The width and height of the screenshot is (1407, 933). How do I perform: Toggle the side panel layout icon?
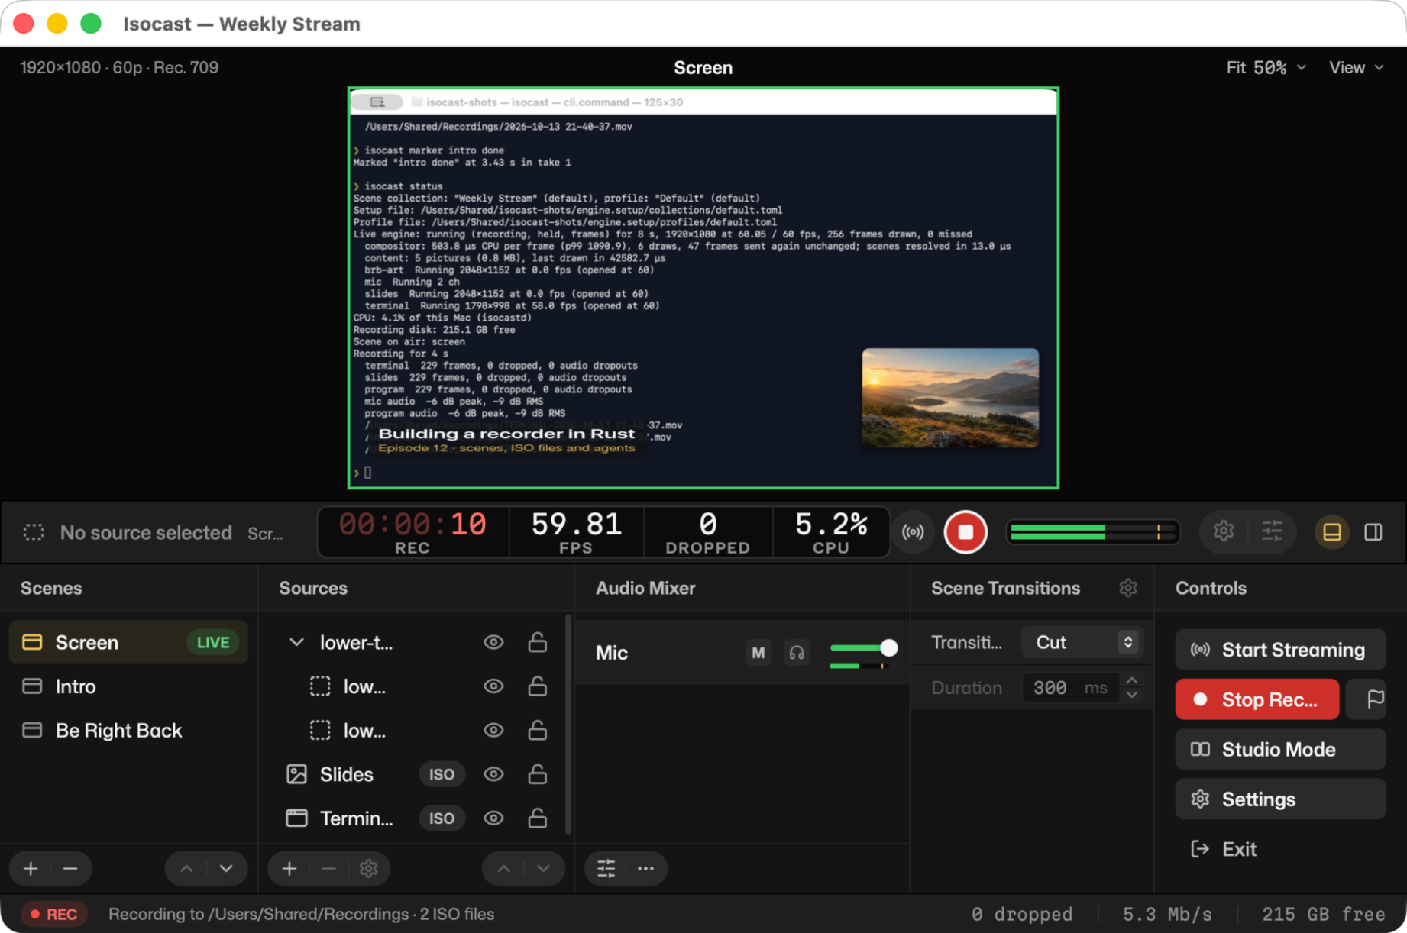[1373, 532]
